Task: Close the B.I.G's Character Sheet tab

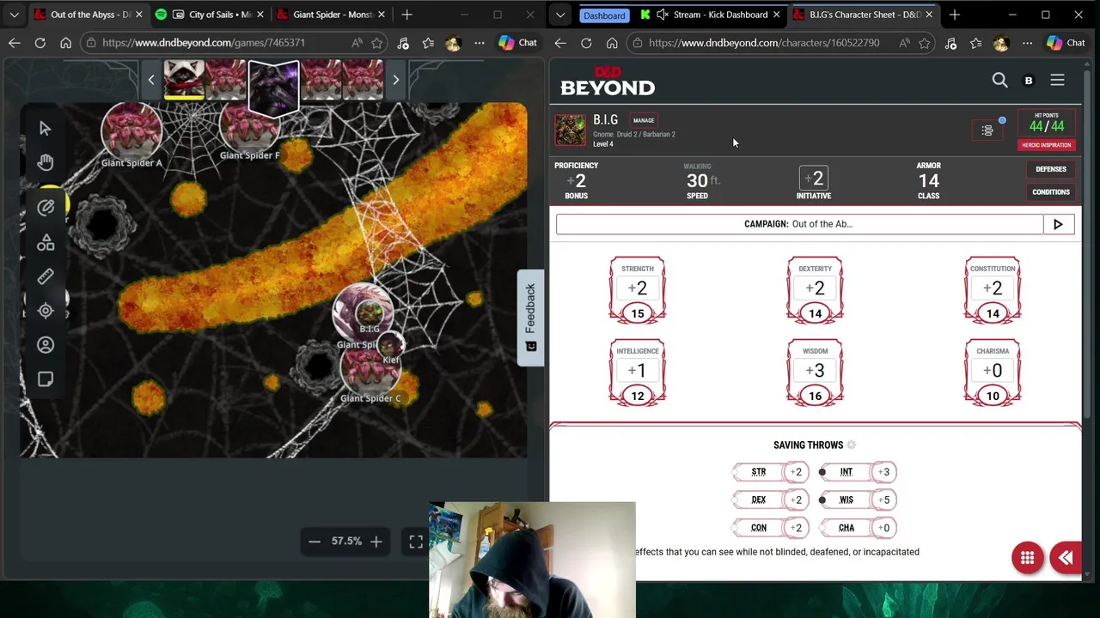Action: tap(929, 15)
